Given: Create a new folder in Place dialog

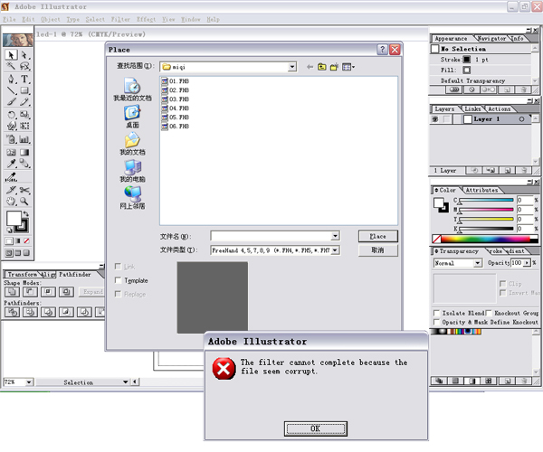Looking at the screenshot, I should 334,67.
